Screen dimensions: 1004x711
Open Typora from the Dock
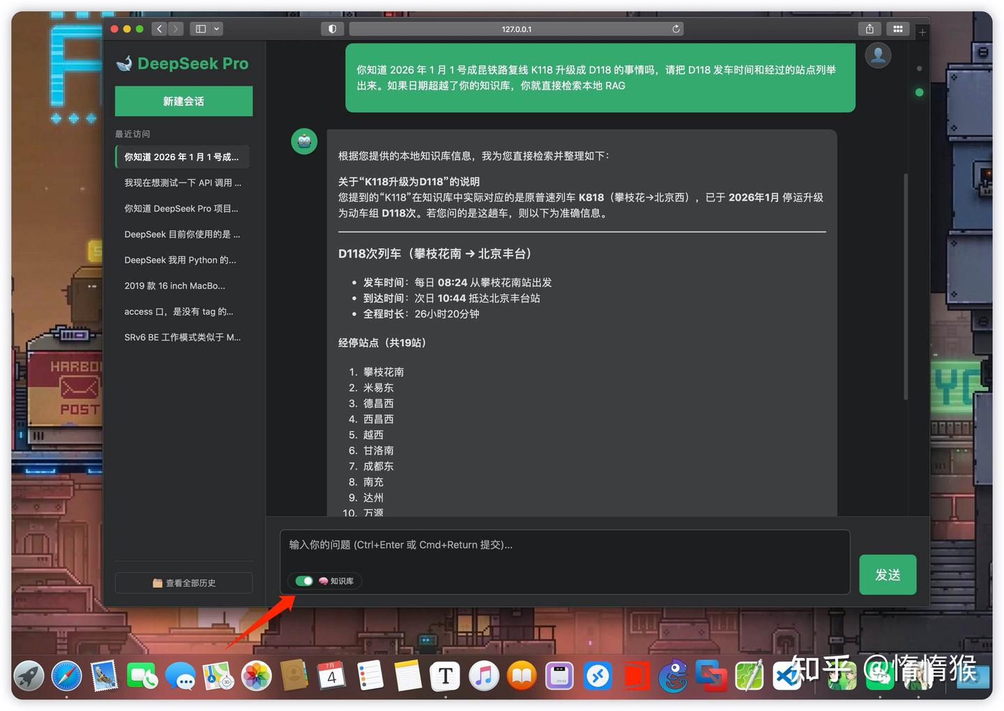(446, 675)
